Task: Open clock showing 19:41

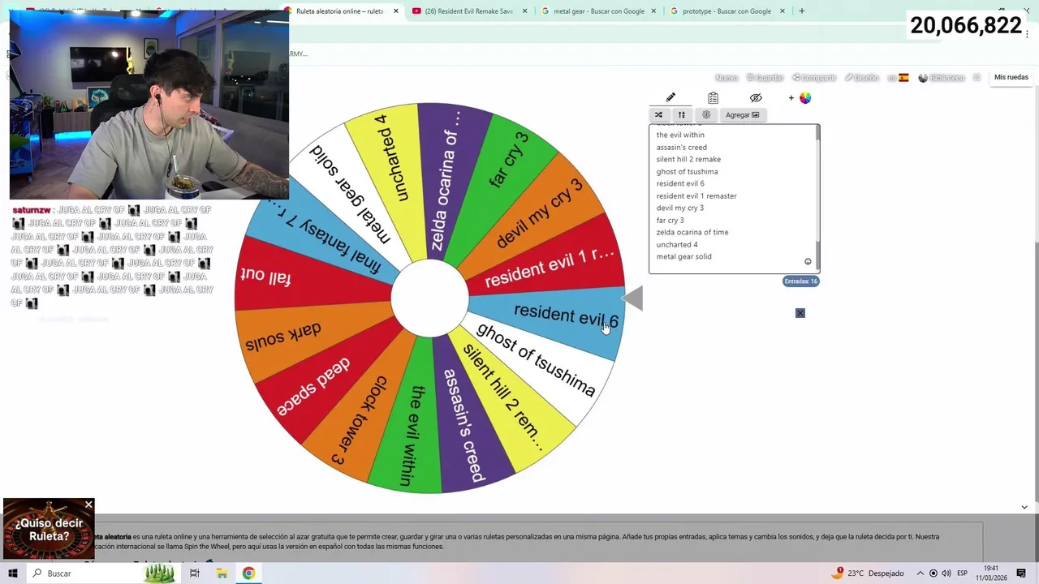Action: (x=990, y=573)
